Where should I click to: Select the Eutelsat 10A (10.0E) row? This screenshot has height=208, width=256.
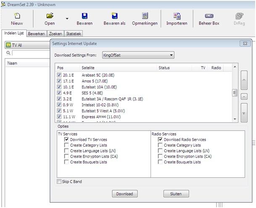coord(144,87)
